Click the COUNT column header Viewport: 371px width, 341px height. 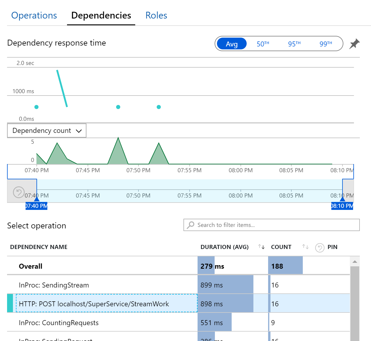click(x=281, y=247)
